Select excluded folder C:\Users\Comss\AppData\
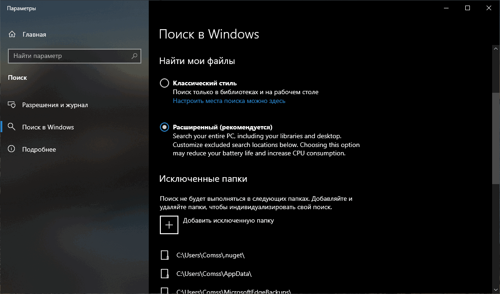 pos(214,274)
